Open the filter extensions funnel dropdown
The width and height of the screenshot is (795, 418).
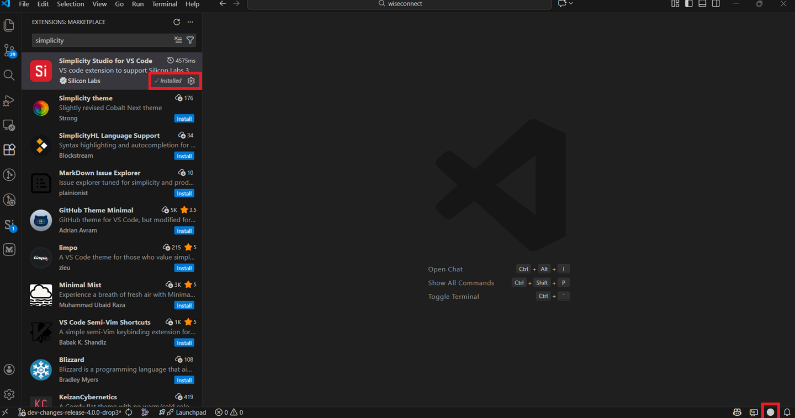[x=190, y=40]
